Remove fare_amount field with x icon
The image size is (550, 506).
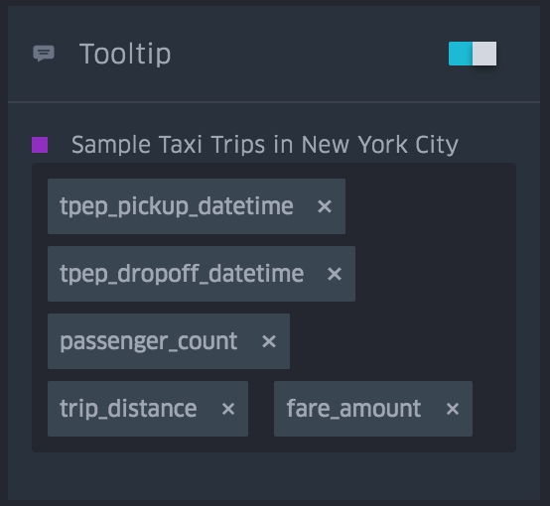tap(453, 409)
